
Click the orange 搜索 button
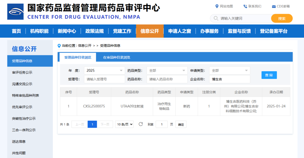point(282,19)
